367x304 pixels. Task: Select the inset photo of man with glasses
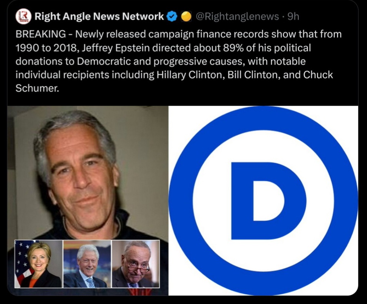136,264
